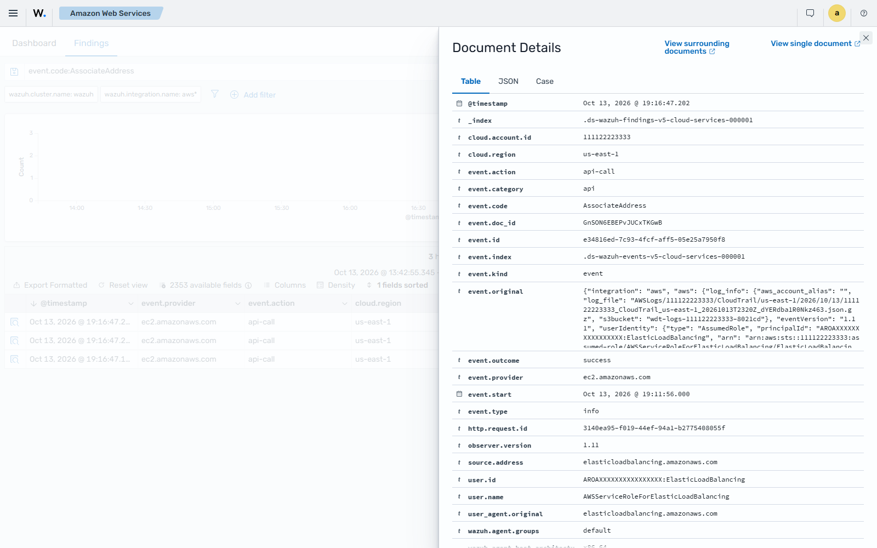Go to the Findings tab

pos(91,43)
